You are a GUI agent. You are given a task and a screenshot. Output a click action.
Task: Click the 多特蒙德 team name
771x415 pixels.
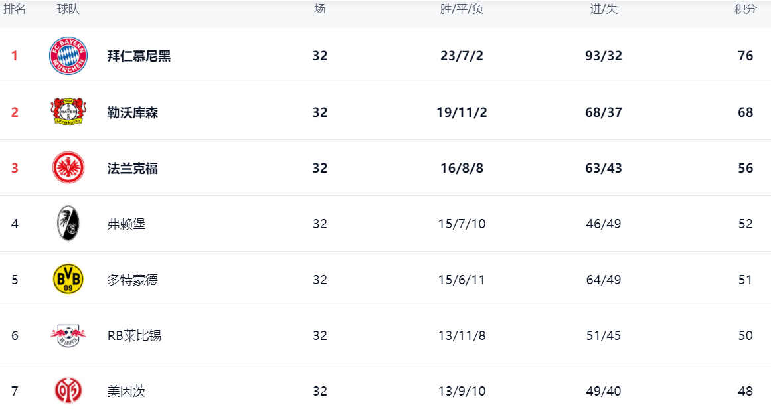133,280
